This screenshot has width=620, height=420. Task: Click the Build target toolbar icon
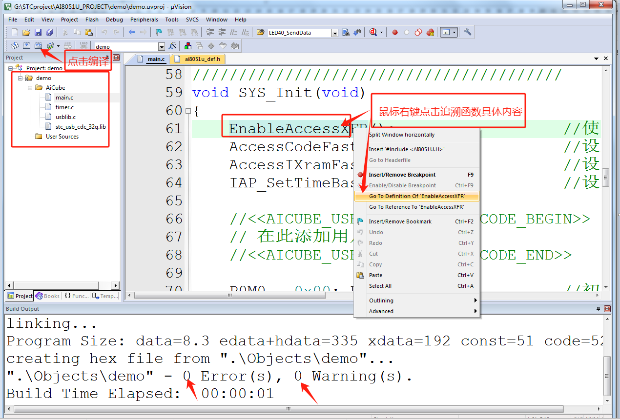click(26, 46)
